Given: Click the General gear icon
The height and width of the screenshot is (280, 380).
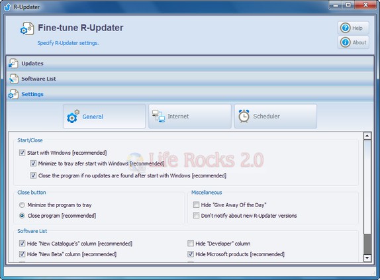Looking at the screenshot, I should click(73, 117).
